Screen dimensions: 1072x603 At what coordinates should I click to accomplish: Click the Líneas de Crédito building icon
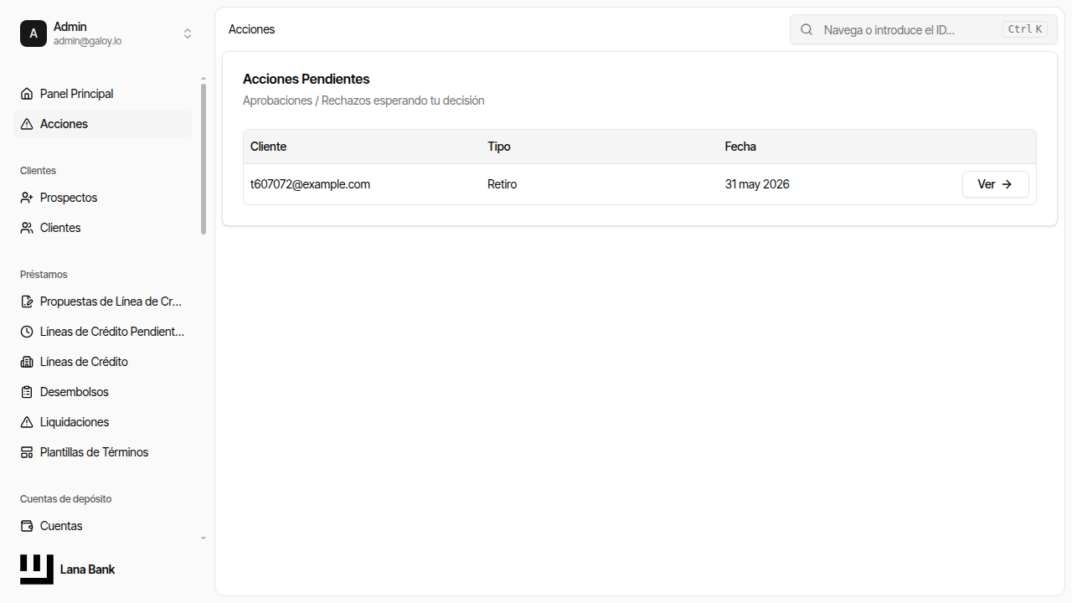[27, 362]
